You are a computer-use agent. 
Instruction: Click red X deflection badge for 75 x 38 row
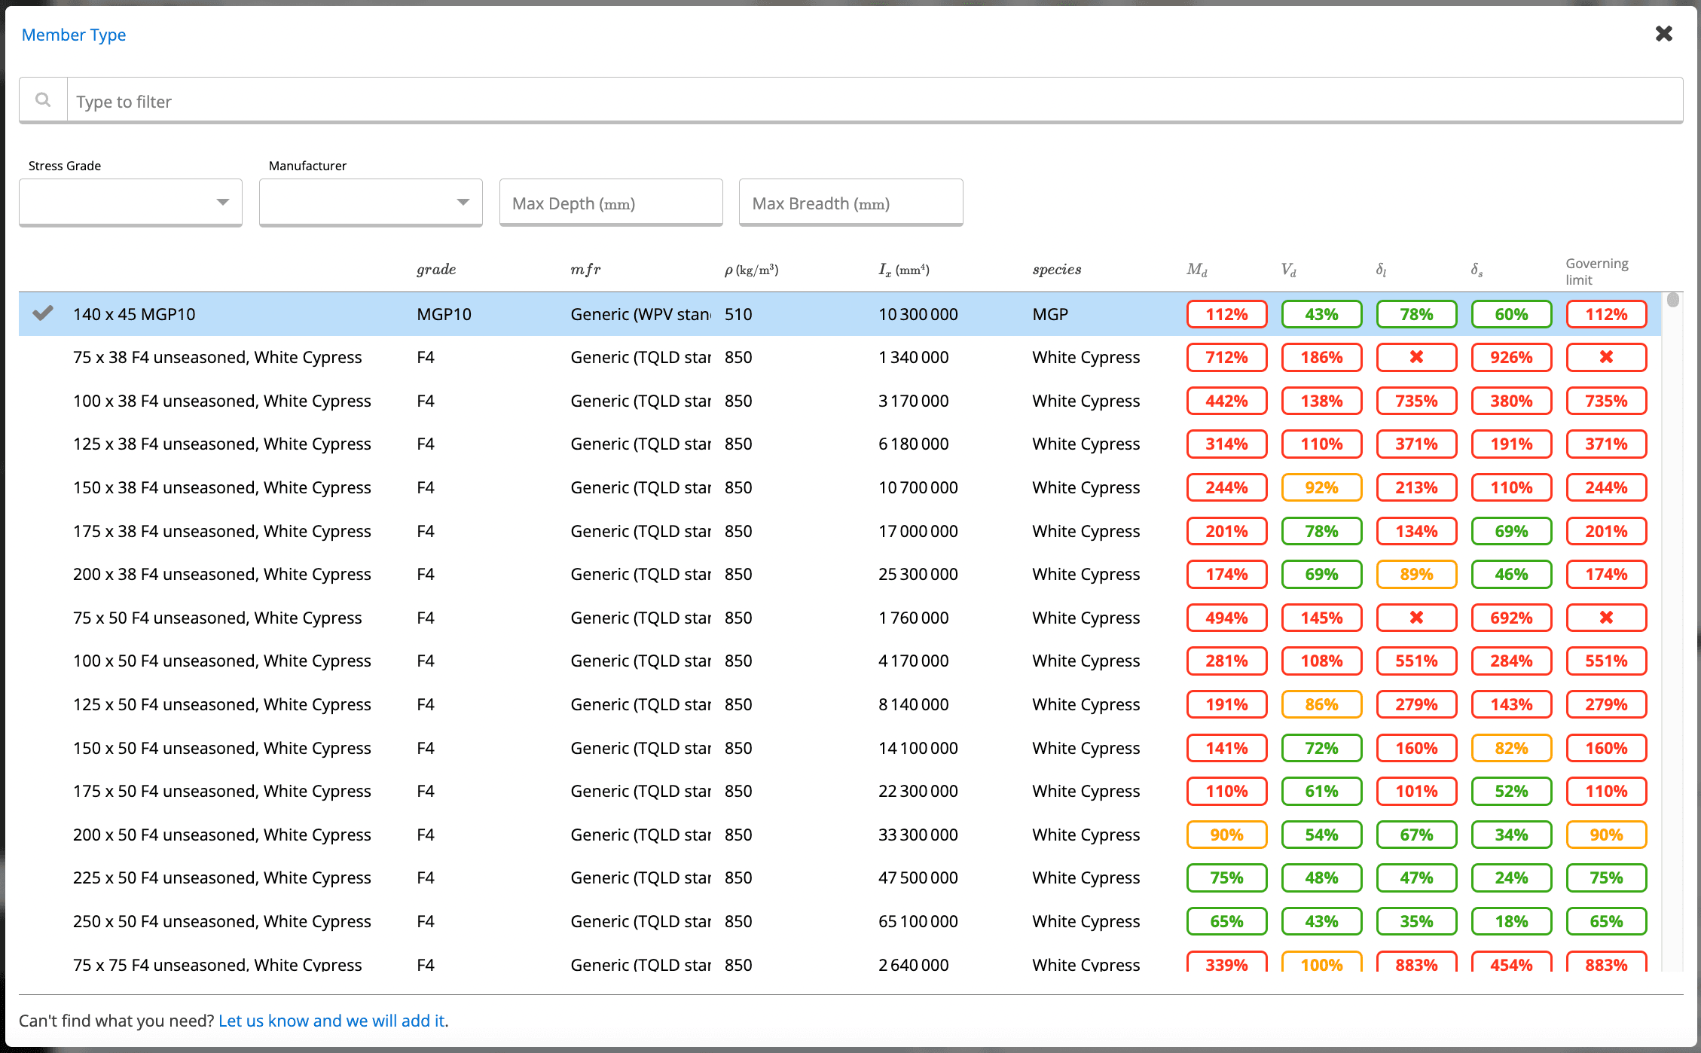1416,357
